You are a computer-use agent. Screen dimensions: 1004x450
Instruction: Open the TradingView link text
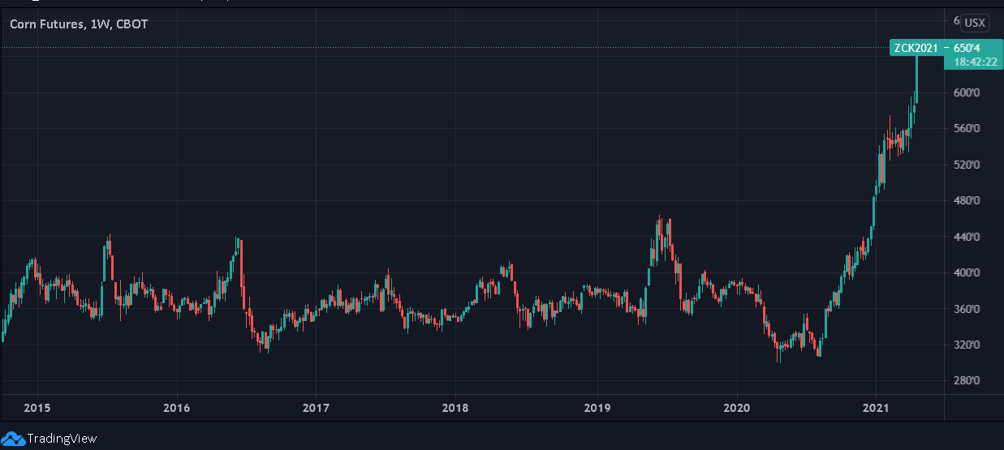[x=62, y=439]
